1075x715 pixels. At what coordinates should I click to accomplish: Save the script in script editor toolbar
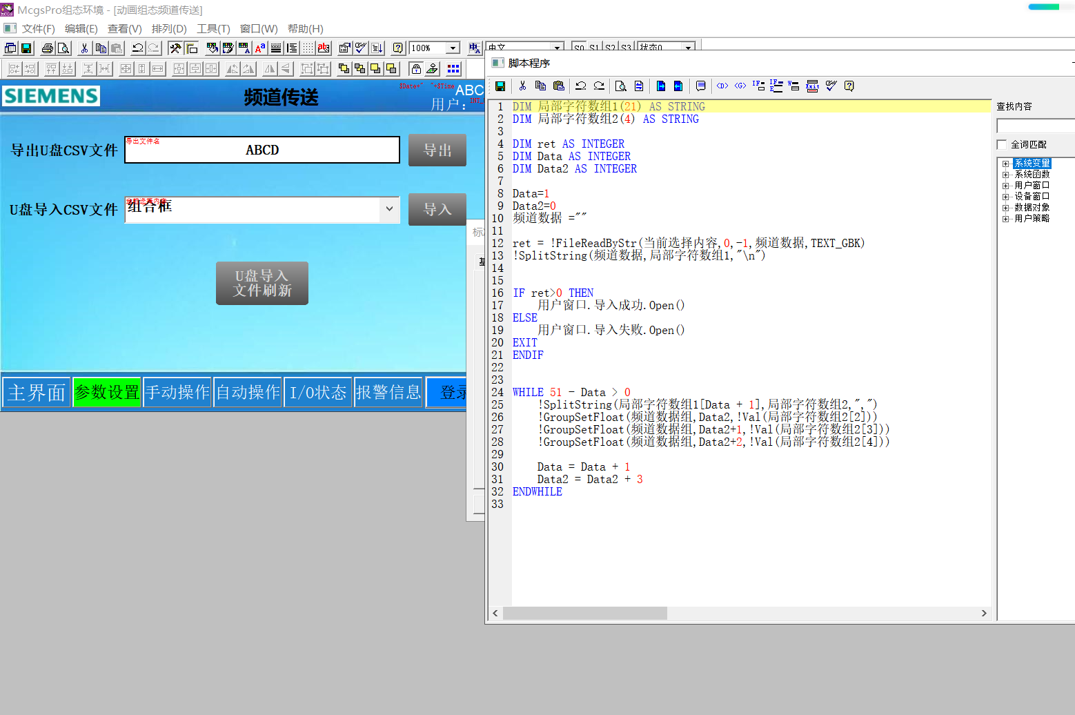500,86
